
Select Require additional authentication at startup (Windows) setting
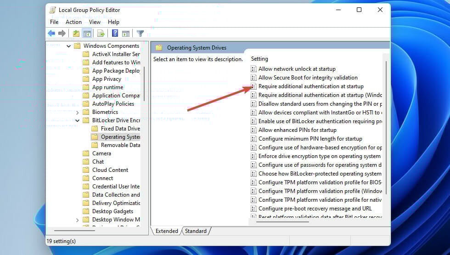320,95
